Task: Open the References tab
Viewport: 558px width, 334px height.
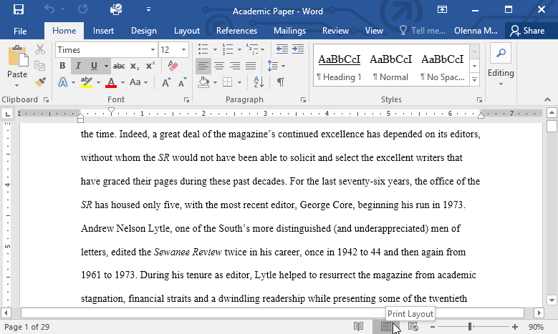Action: click(x=236, y=31)
